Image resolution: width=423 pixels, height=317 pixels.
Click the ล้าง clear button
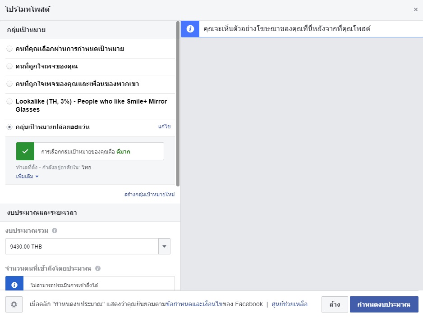tap(335, 304)
